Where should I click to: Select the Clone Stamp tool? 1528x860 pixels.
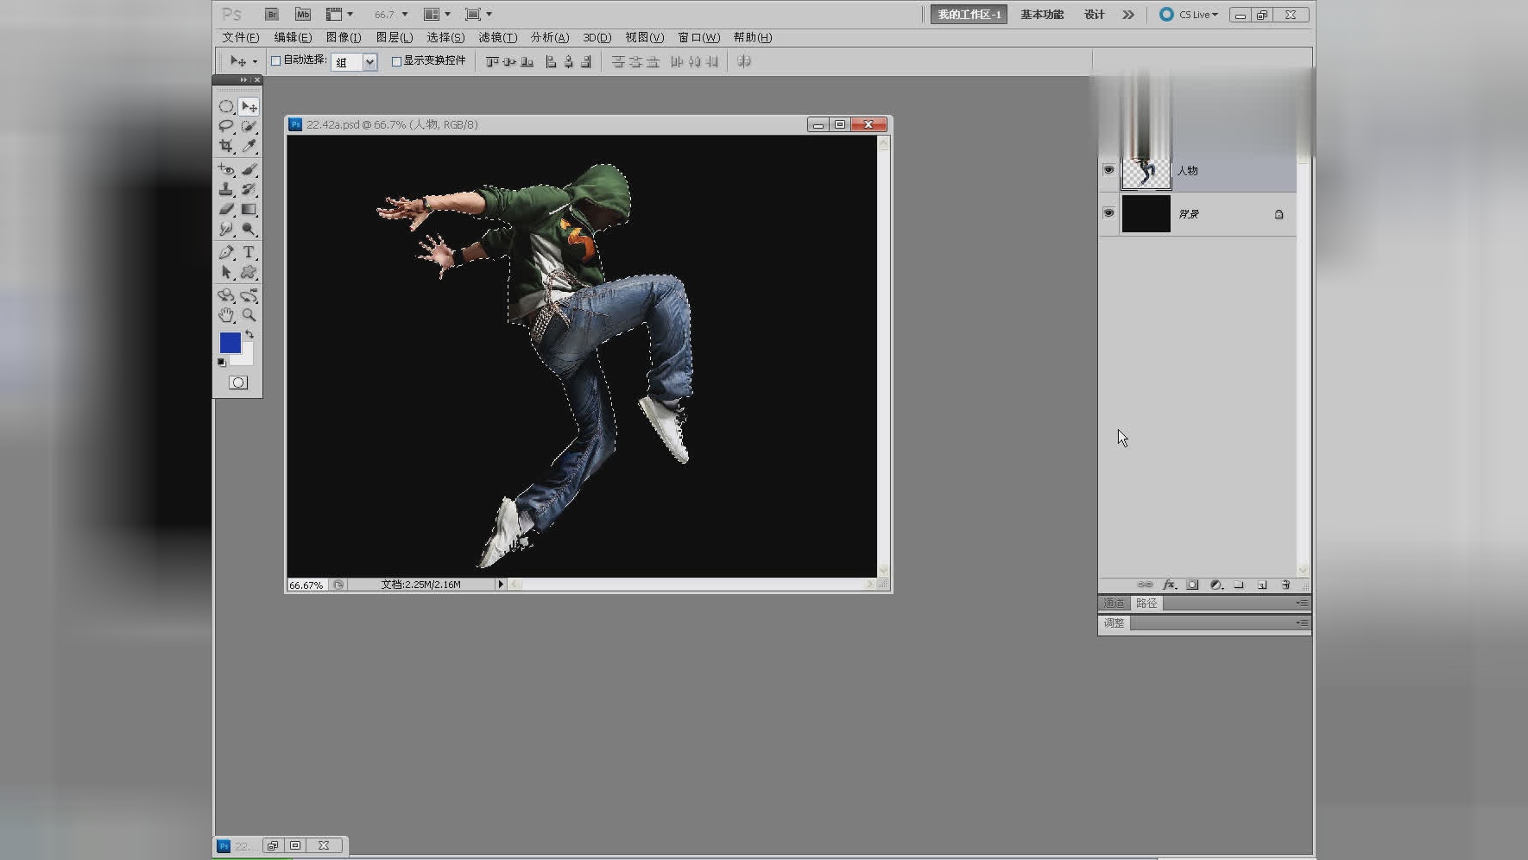[226, 189]
